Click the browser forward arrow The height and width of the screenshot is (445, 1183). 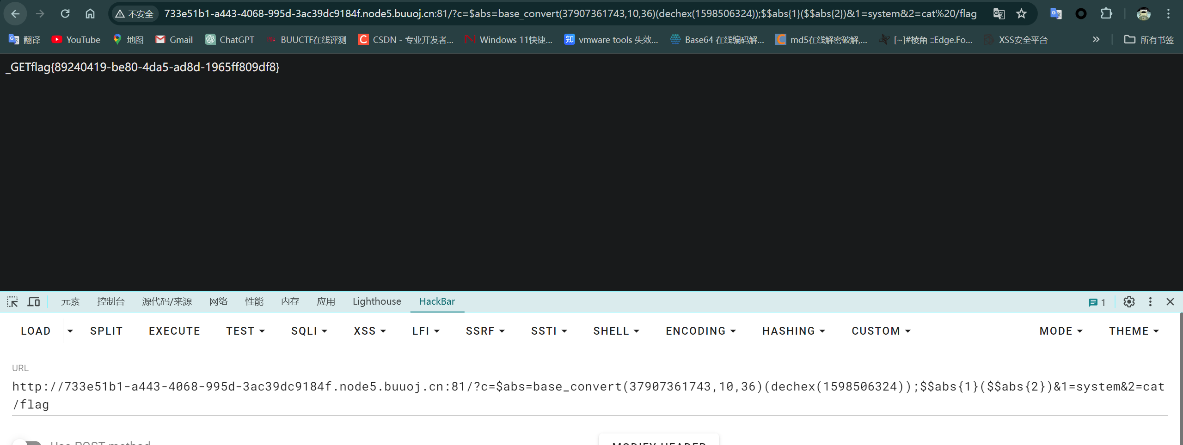(40, 14)
